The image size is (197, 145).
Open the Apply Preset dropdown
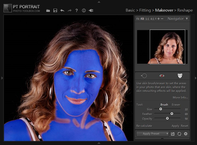point(152,134)
